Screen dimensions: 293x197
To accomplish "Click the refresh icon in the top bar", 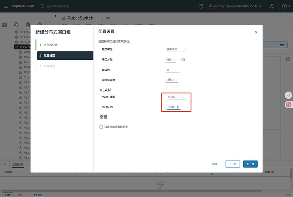I will [x=201, y=6].
